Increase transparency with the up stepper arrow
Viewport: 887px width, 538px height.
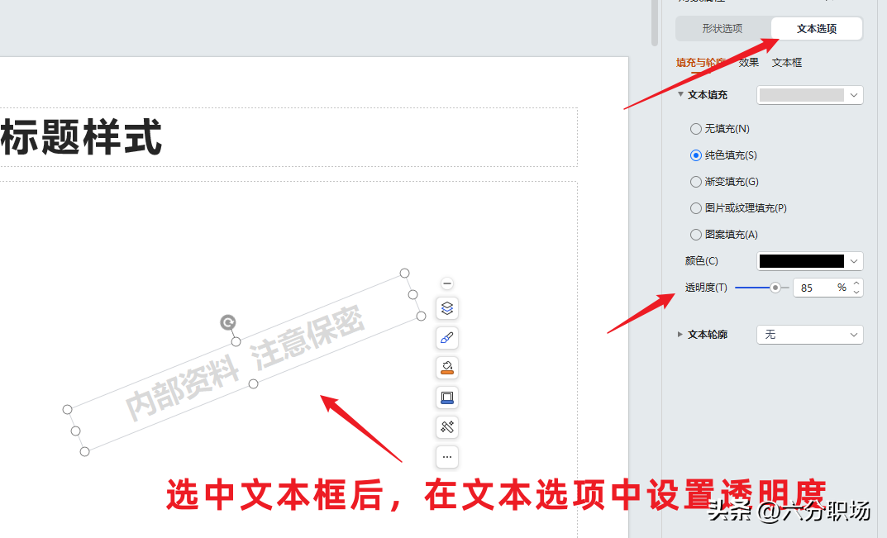pos(856,283)
